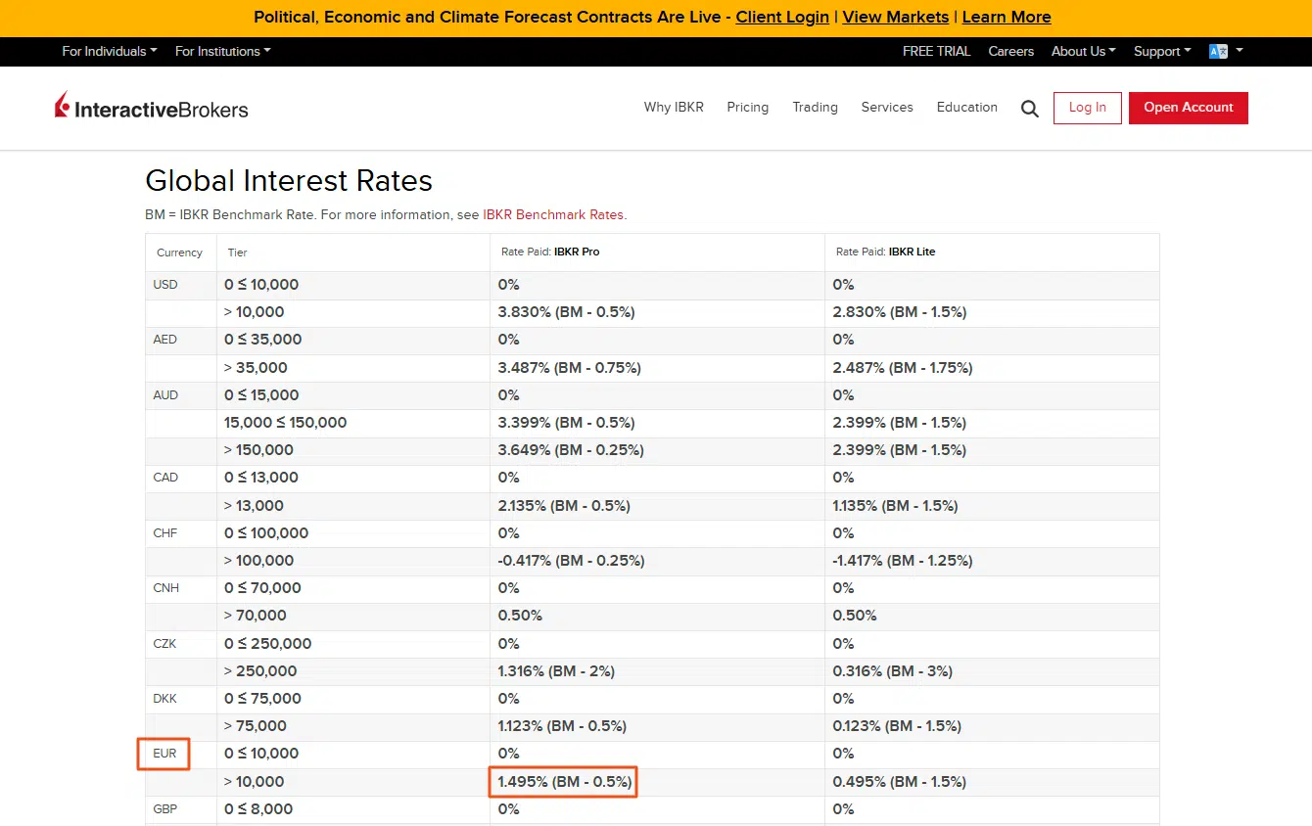Click the 0.316% (BM - 3%) rate cell

click(992, 671)
